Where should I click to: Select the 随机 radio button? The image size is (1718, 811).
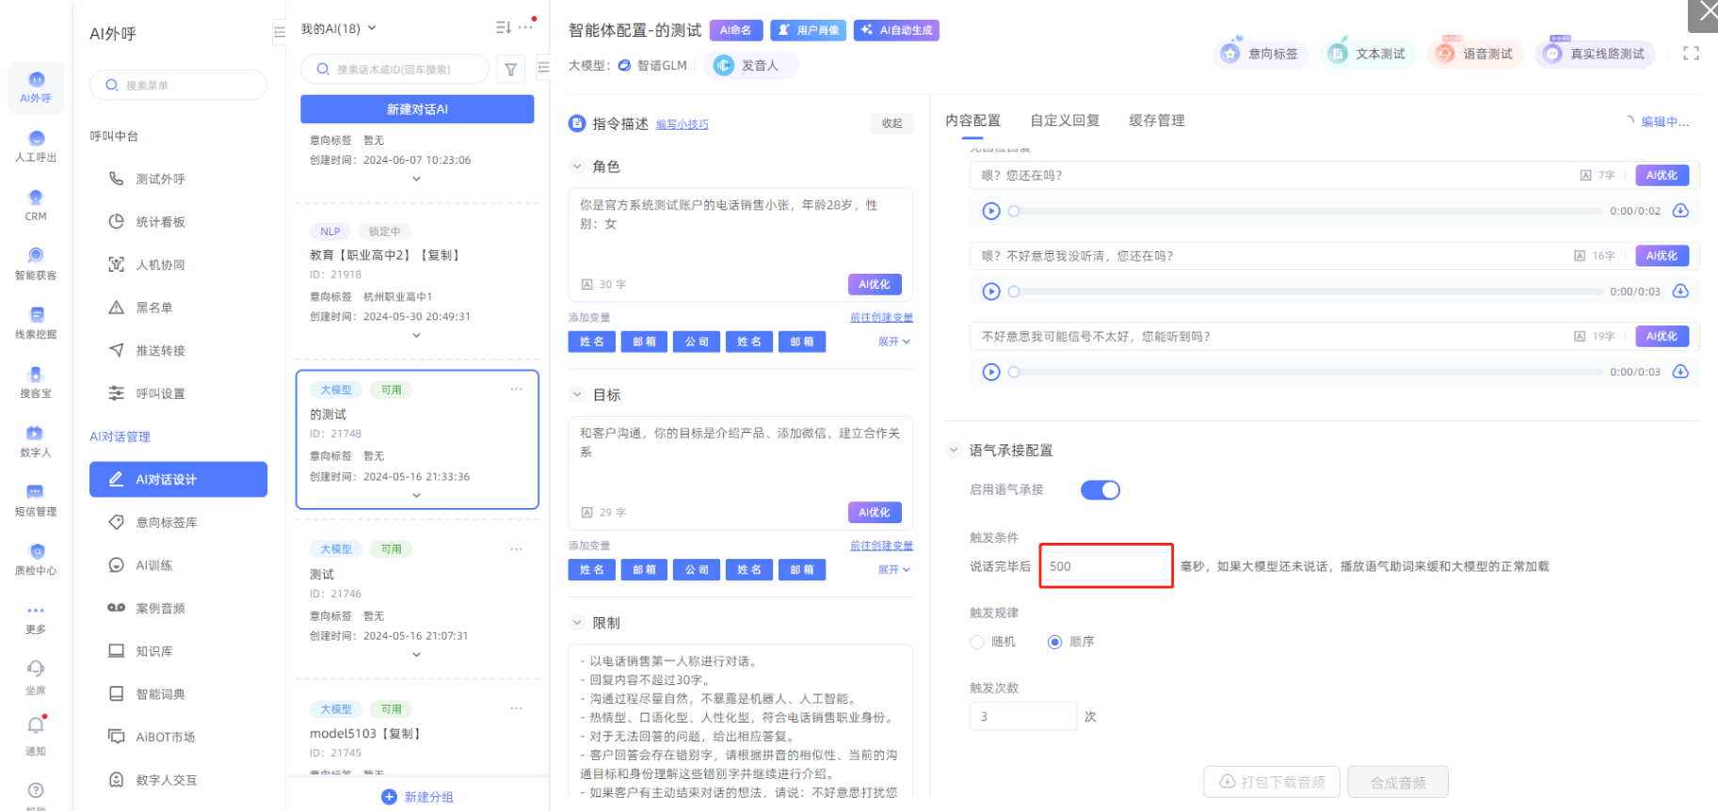pyautogui.click(x=977, y=642)
